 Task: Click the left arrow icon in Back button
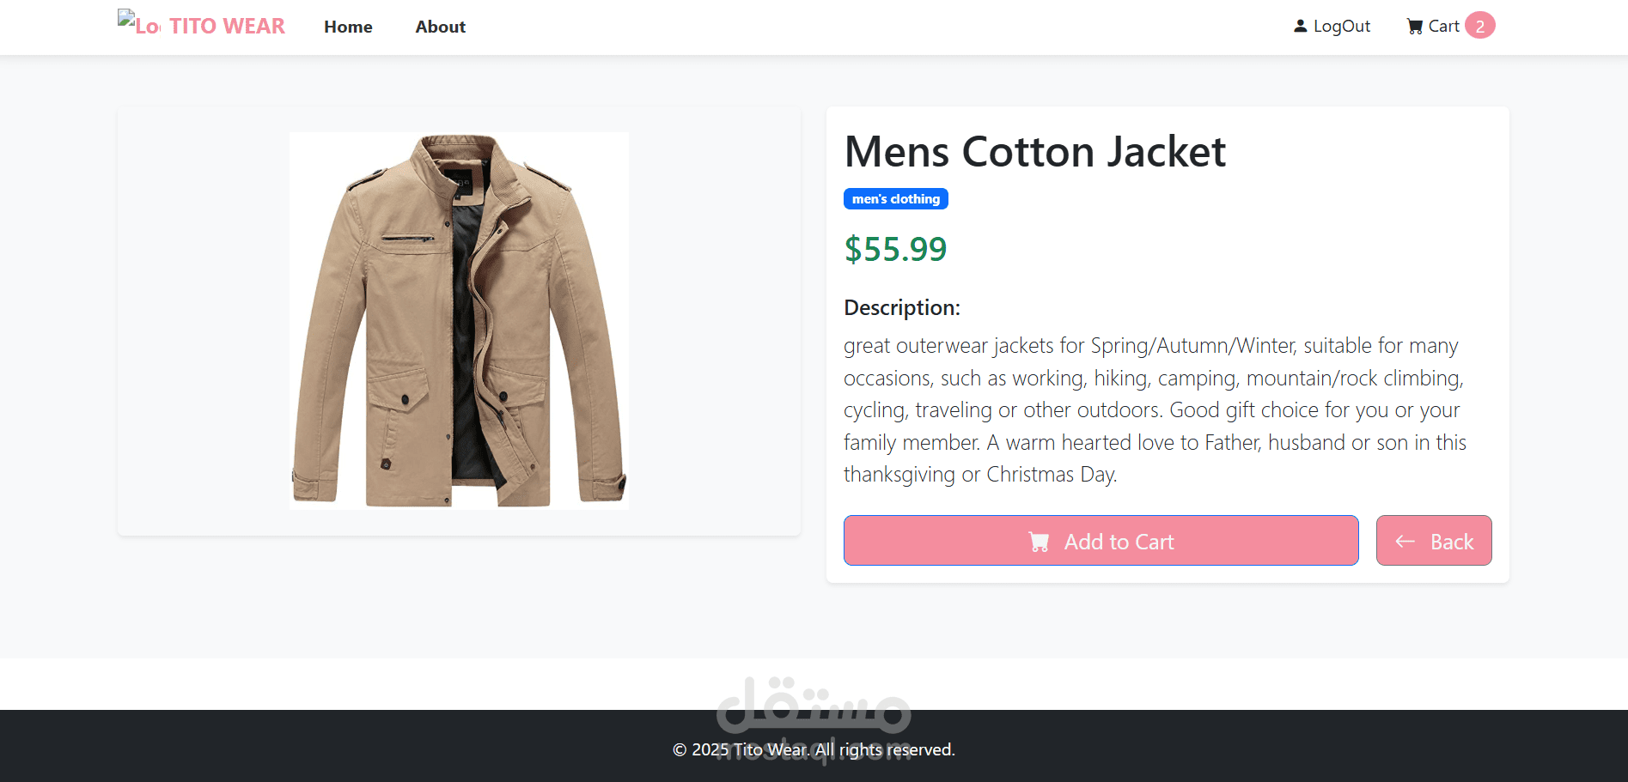pyautogui.click(x=1405, y=541)
